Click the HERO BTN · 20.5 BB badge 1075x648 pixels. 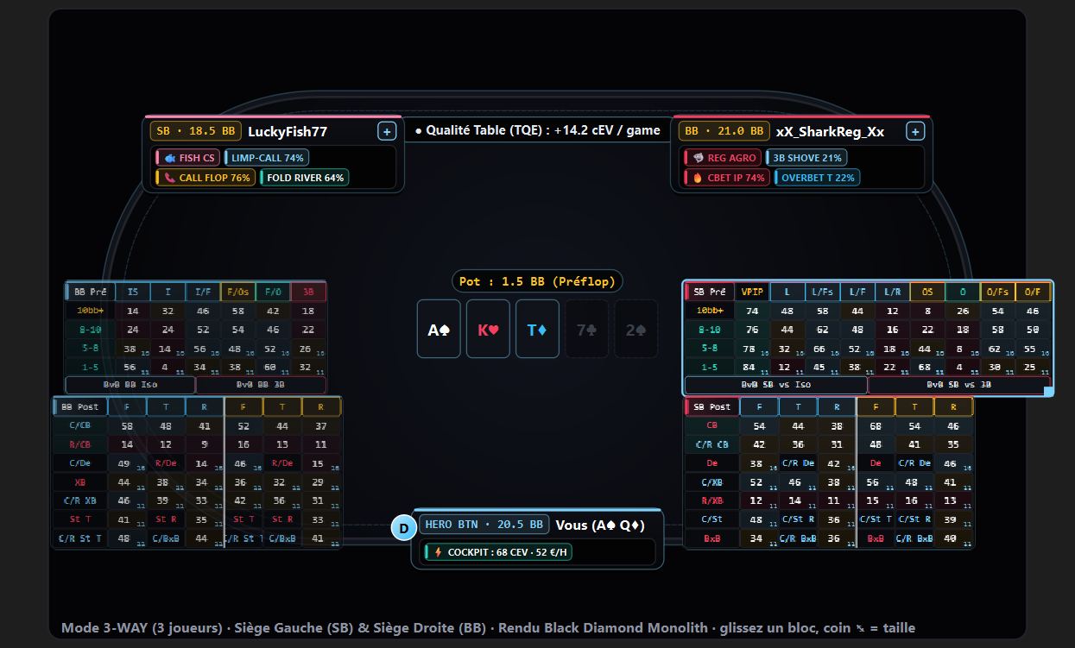(484, 525)
